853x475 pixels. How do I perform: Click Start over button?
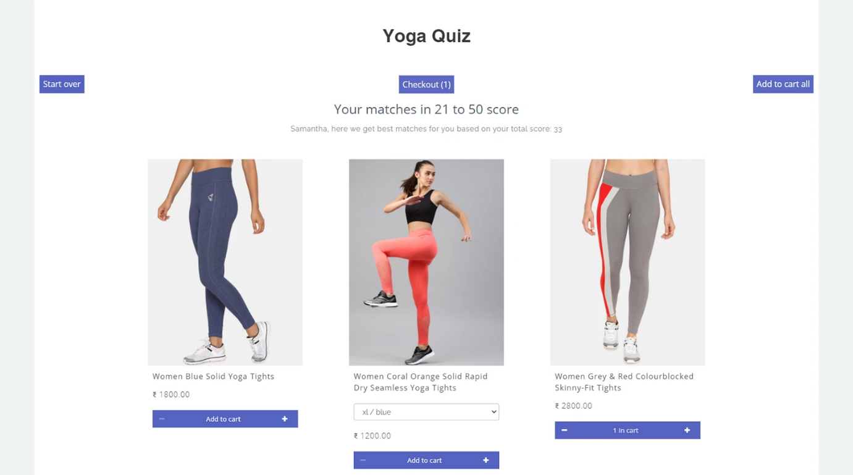click(x=62, y=84)
